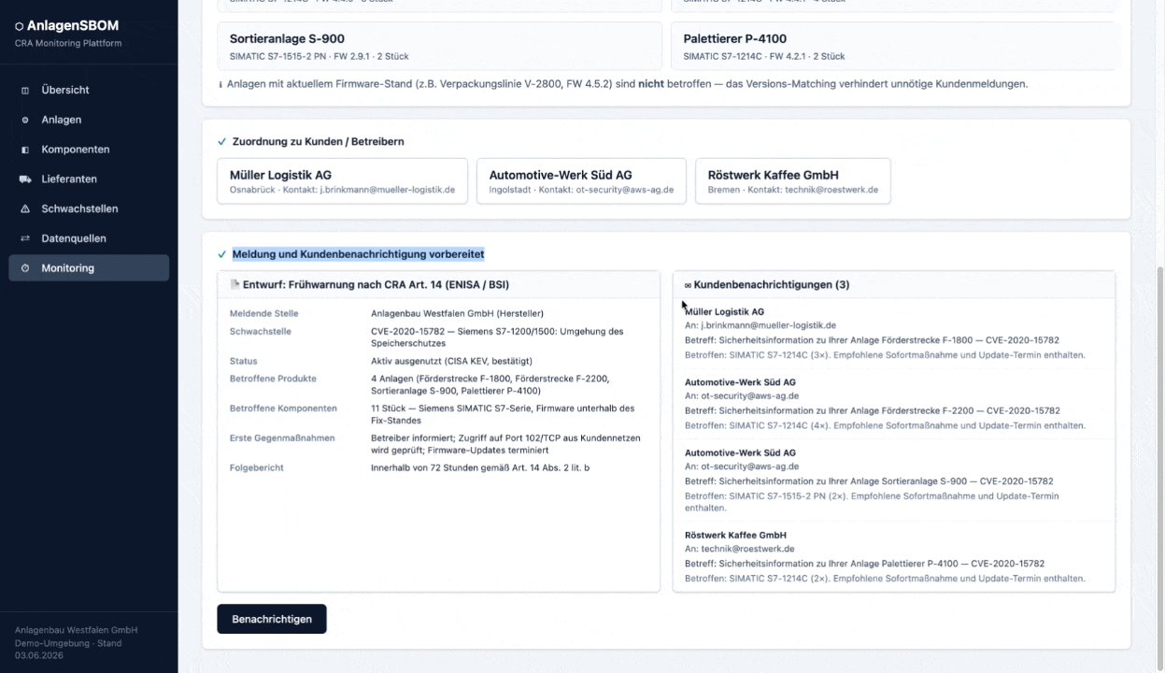1165x673 pixels.
Task: Open the Automotive-Werk Süd AG customer card
Action: (581, 180)
